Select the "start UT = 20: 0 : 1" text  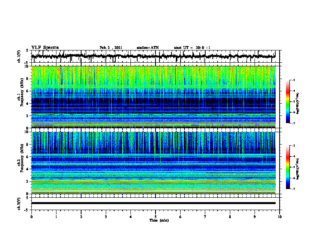coord(192,48)
